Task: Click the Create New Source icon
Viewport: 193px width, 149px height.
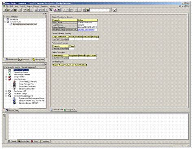Action: click(x=10, y=72)
